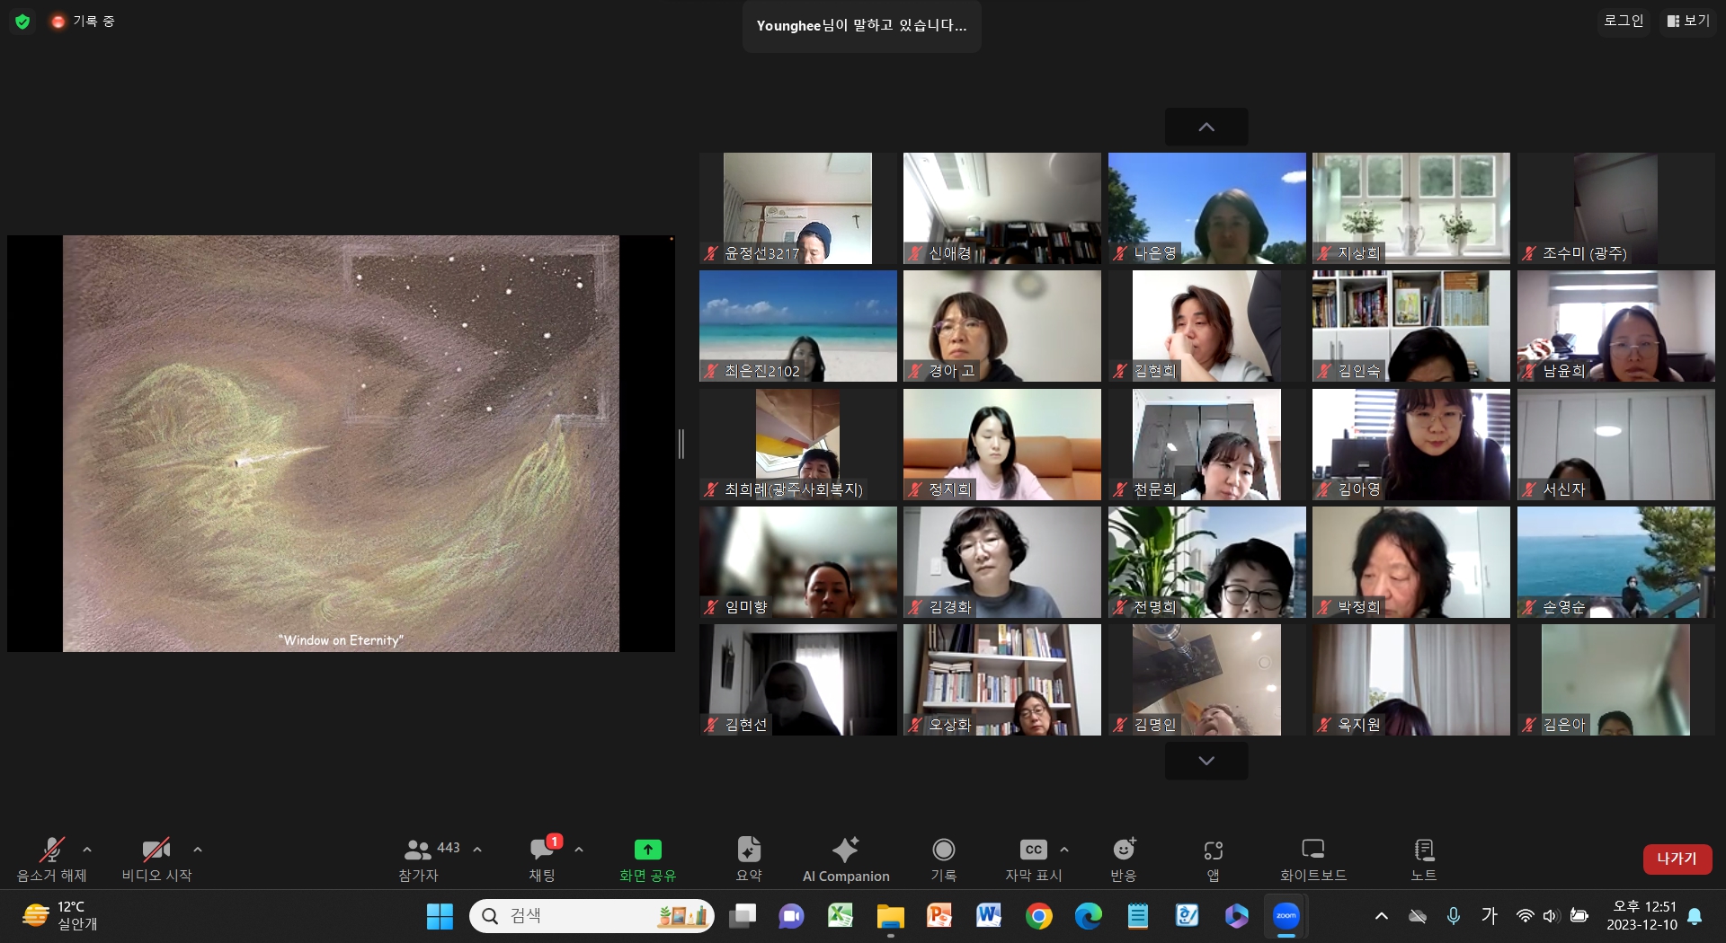Open video options arrow beside 비디오 시작
This screenshot has height=943, width=1726.
(x=198, y=849)
